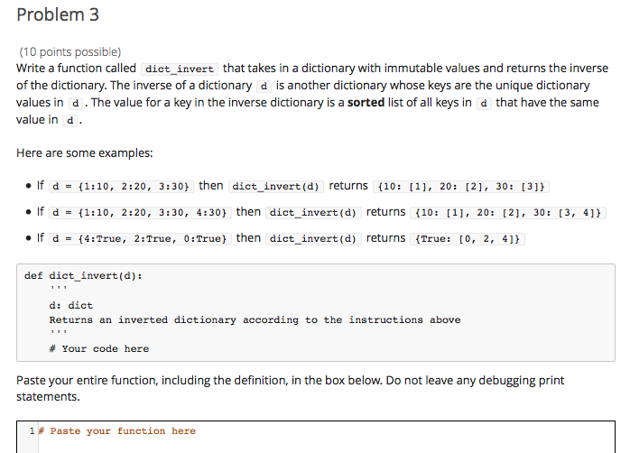Click the {True: [0, 2, 4]} return value
The width and height of the screenshot is (630, 453).
468,239
